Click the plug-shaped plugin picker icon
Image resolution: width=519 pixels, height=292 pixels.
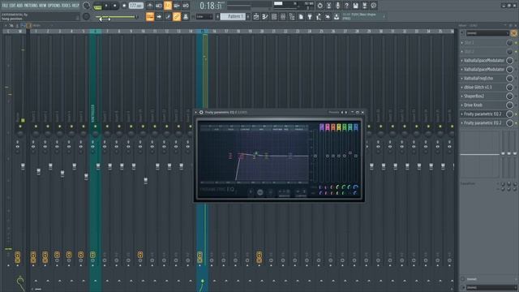310,16
